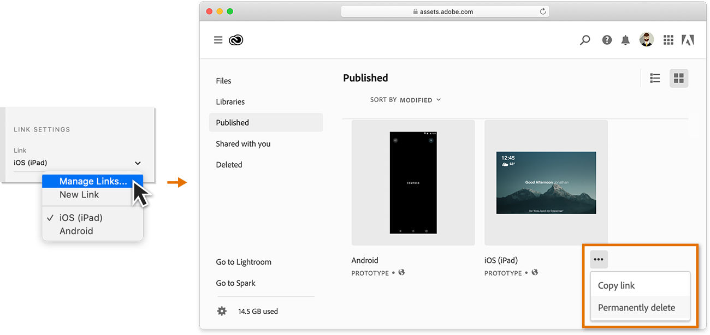
Task: Open your profile avatar menu
Action: coord(647,39)
